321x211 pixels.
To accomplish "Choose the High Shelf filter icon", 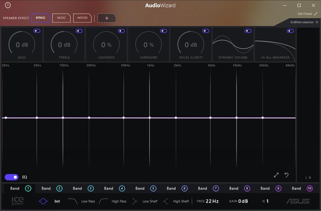I will point(166,201).
